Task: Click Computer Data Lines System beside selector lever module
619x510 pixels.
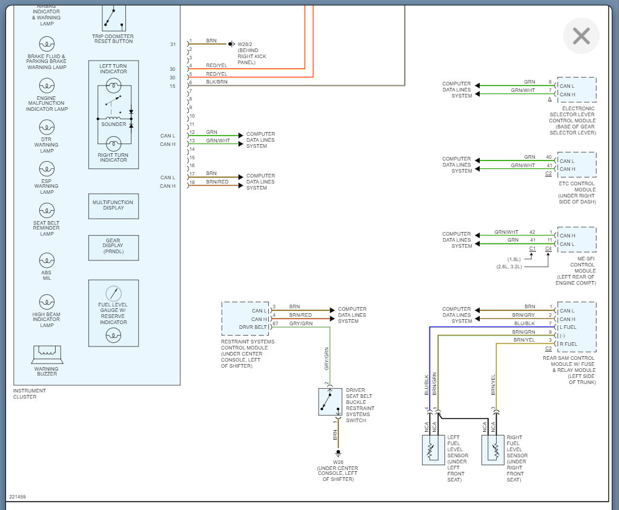Action: [457, 90]
